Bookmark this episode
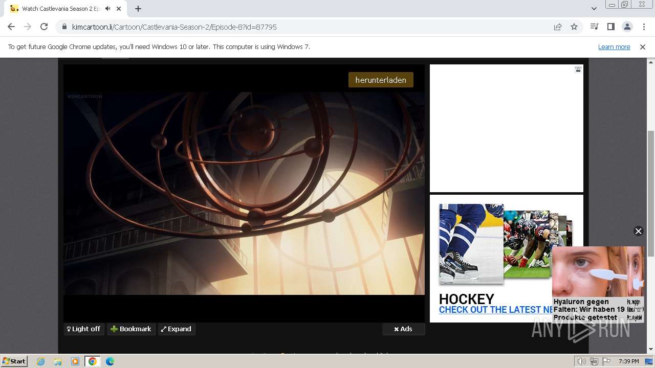The height and width of the screenshot is (368, 655). pyautogui.click(x=131, y=329)
